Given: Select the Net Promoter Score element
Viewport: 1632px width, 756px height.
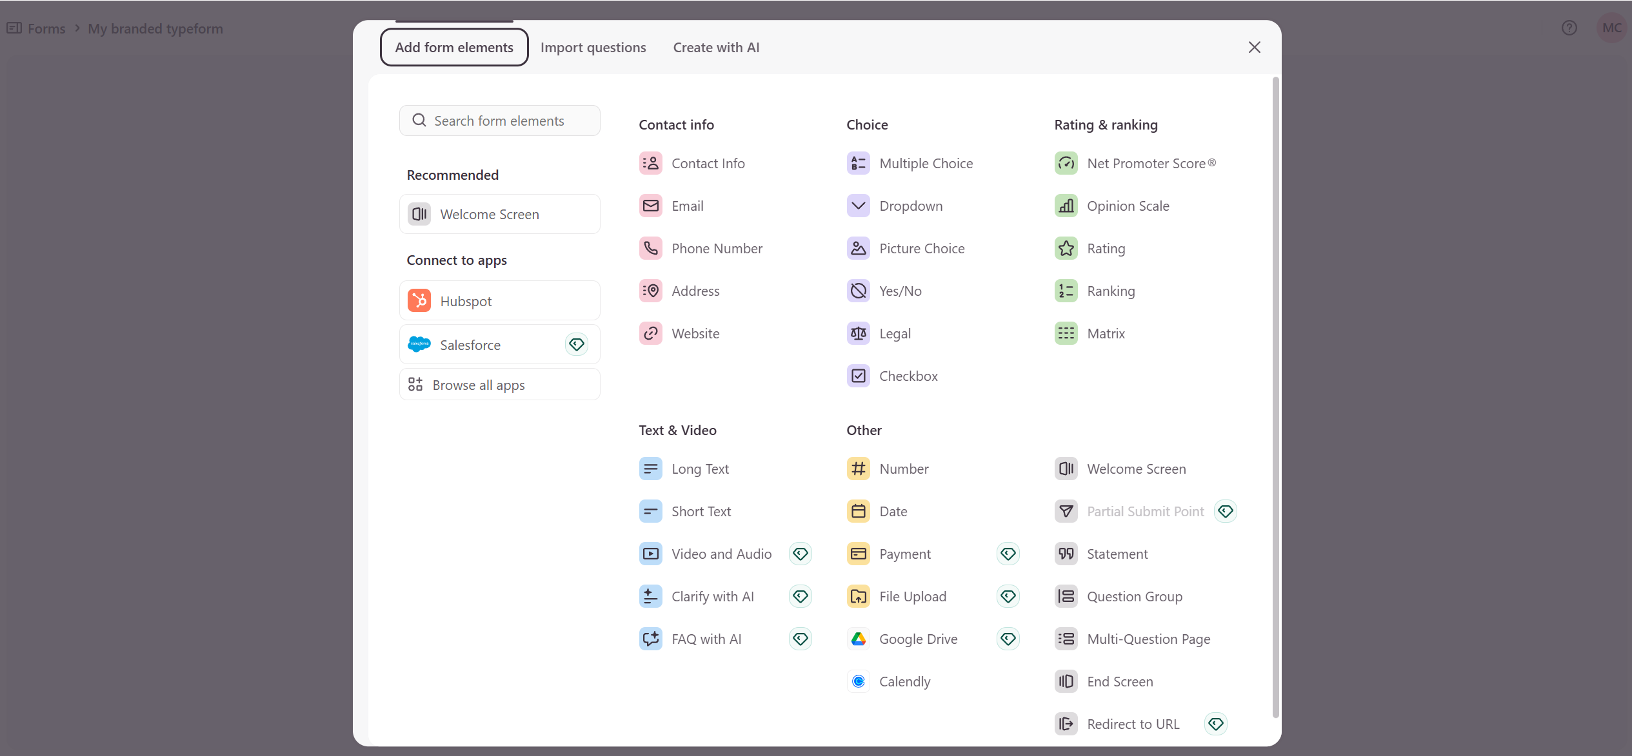Looking at the screenshot, I should 1151,163.
